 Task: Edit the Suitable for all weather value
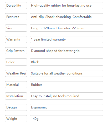pyautogui.click(x=67, y=73)
